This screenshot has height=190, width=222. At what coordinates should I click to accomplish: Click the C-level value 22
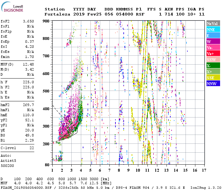pos(32,148)
